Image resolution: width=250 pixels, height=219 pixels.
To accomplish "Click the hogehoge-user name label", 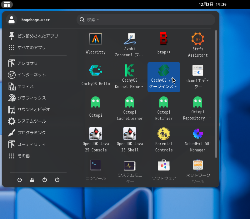I will 36,20.
